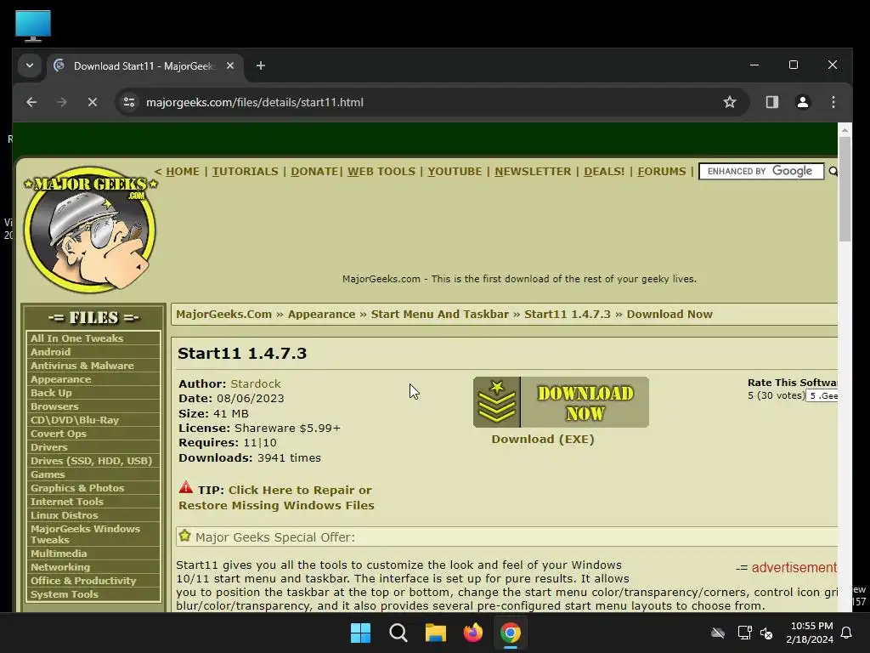Viewport: 870px width, 653px height.
Task: Open Internet Tools category
Action: coord(67,502)
